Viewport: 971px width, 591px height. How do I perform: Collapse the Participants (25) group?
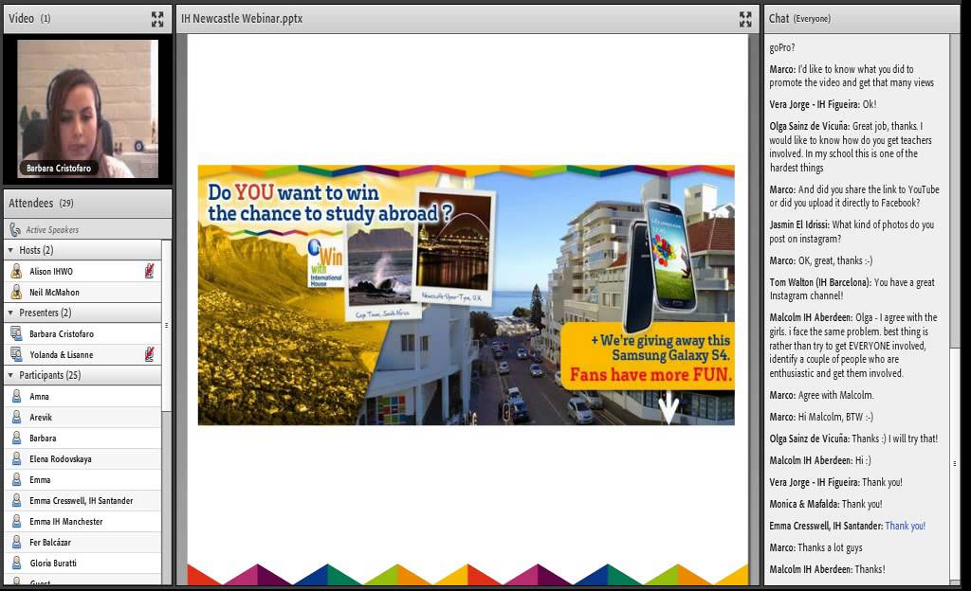click(10, 375)
